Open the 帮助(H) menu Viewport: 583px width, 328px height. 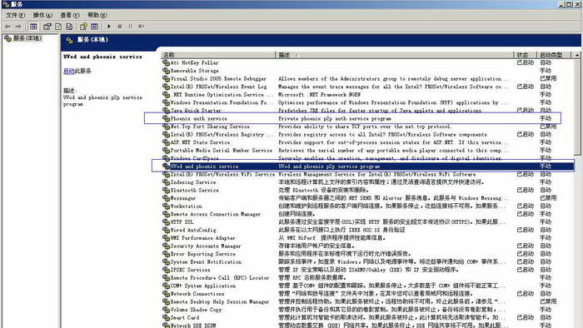pyautogui.click(x=97, y=15)
